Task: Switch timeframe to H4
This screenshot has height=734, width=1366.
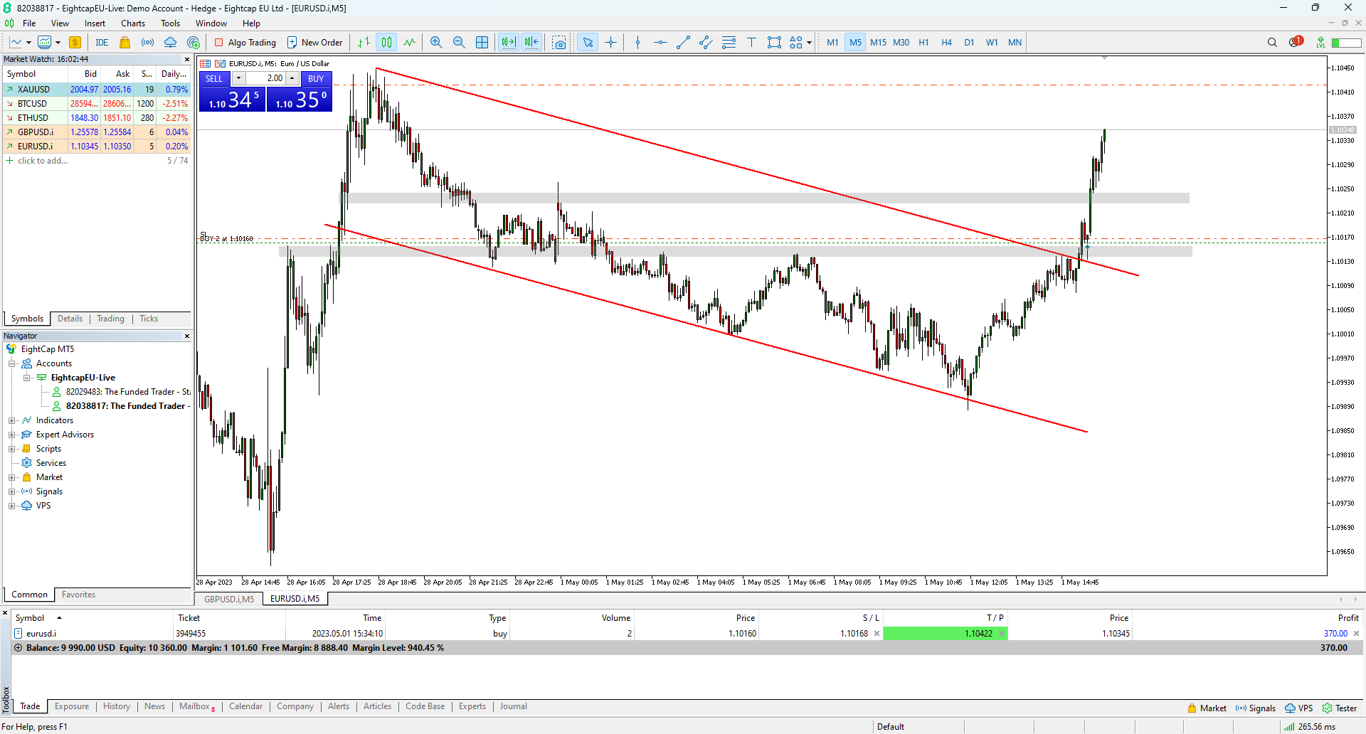Action: 946,43
